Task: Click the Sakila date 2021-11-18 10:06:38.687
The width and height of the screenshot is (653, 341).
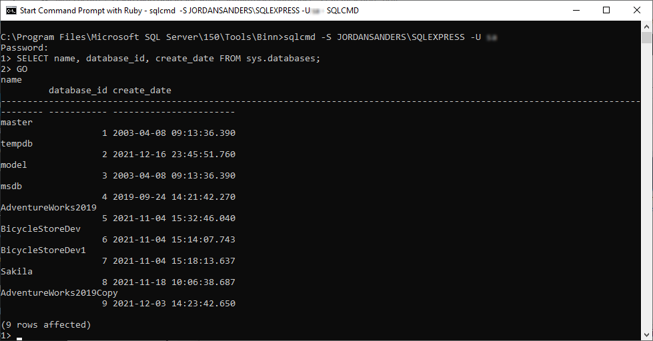Action: (174, 282)
